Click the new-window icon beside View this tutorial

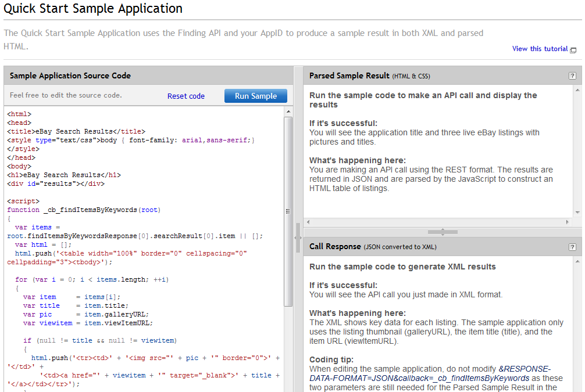573,50
